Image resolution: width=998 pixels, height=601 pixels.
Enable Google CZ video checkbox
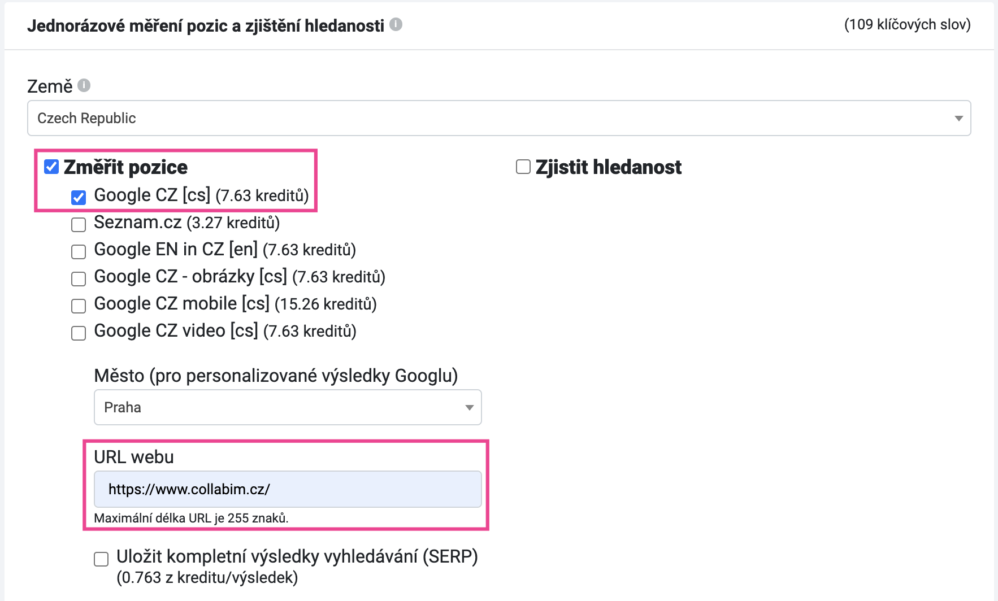pos(79,333)
